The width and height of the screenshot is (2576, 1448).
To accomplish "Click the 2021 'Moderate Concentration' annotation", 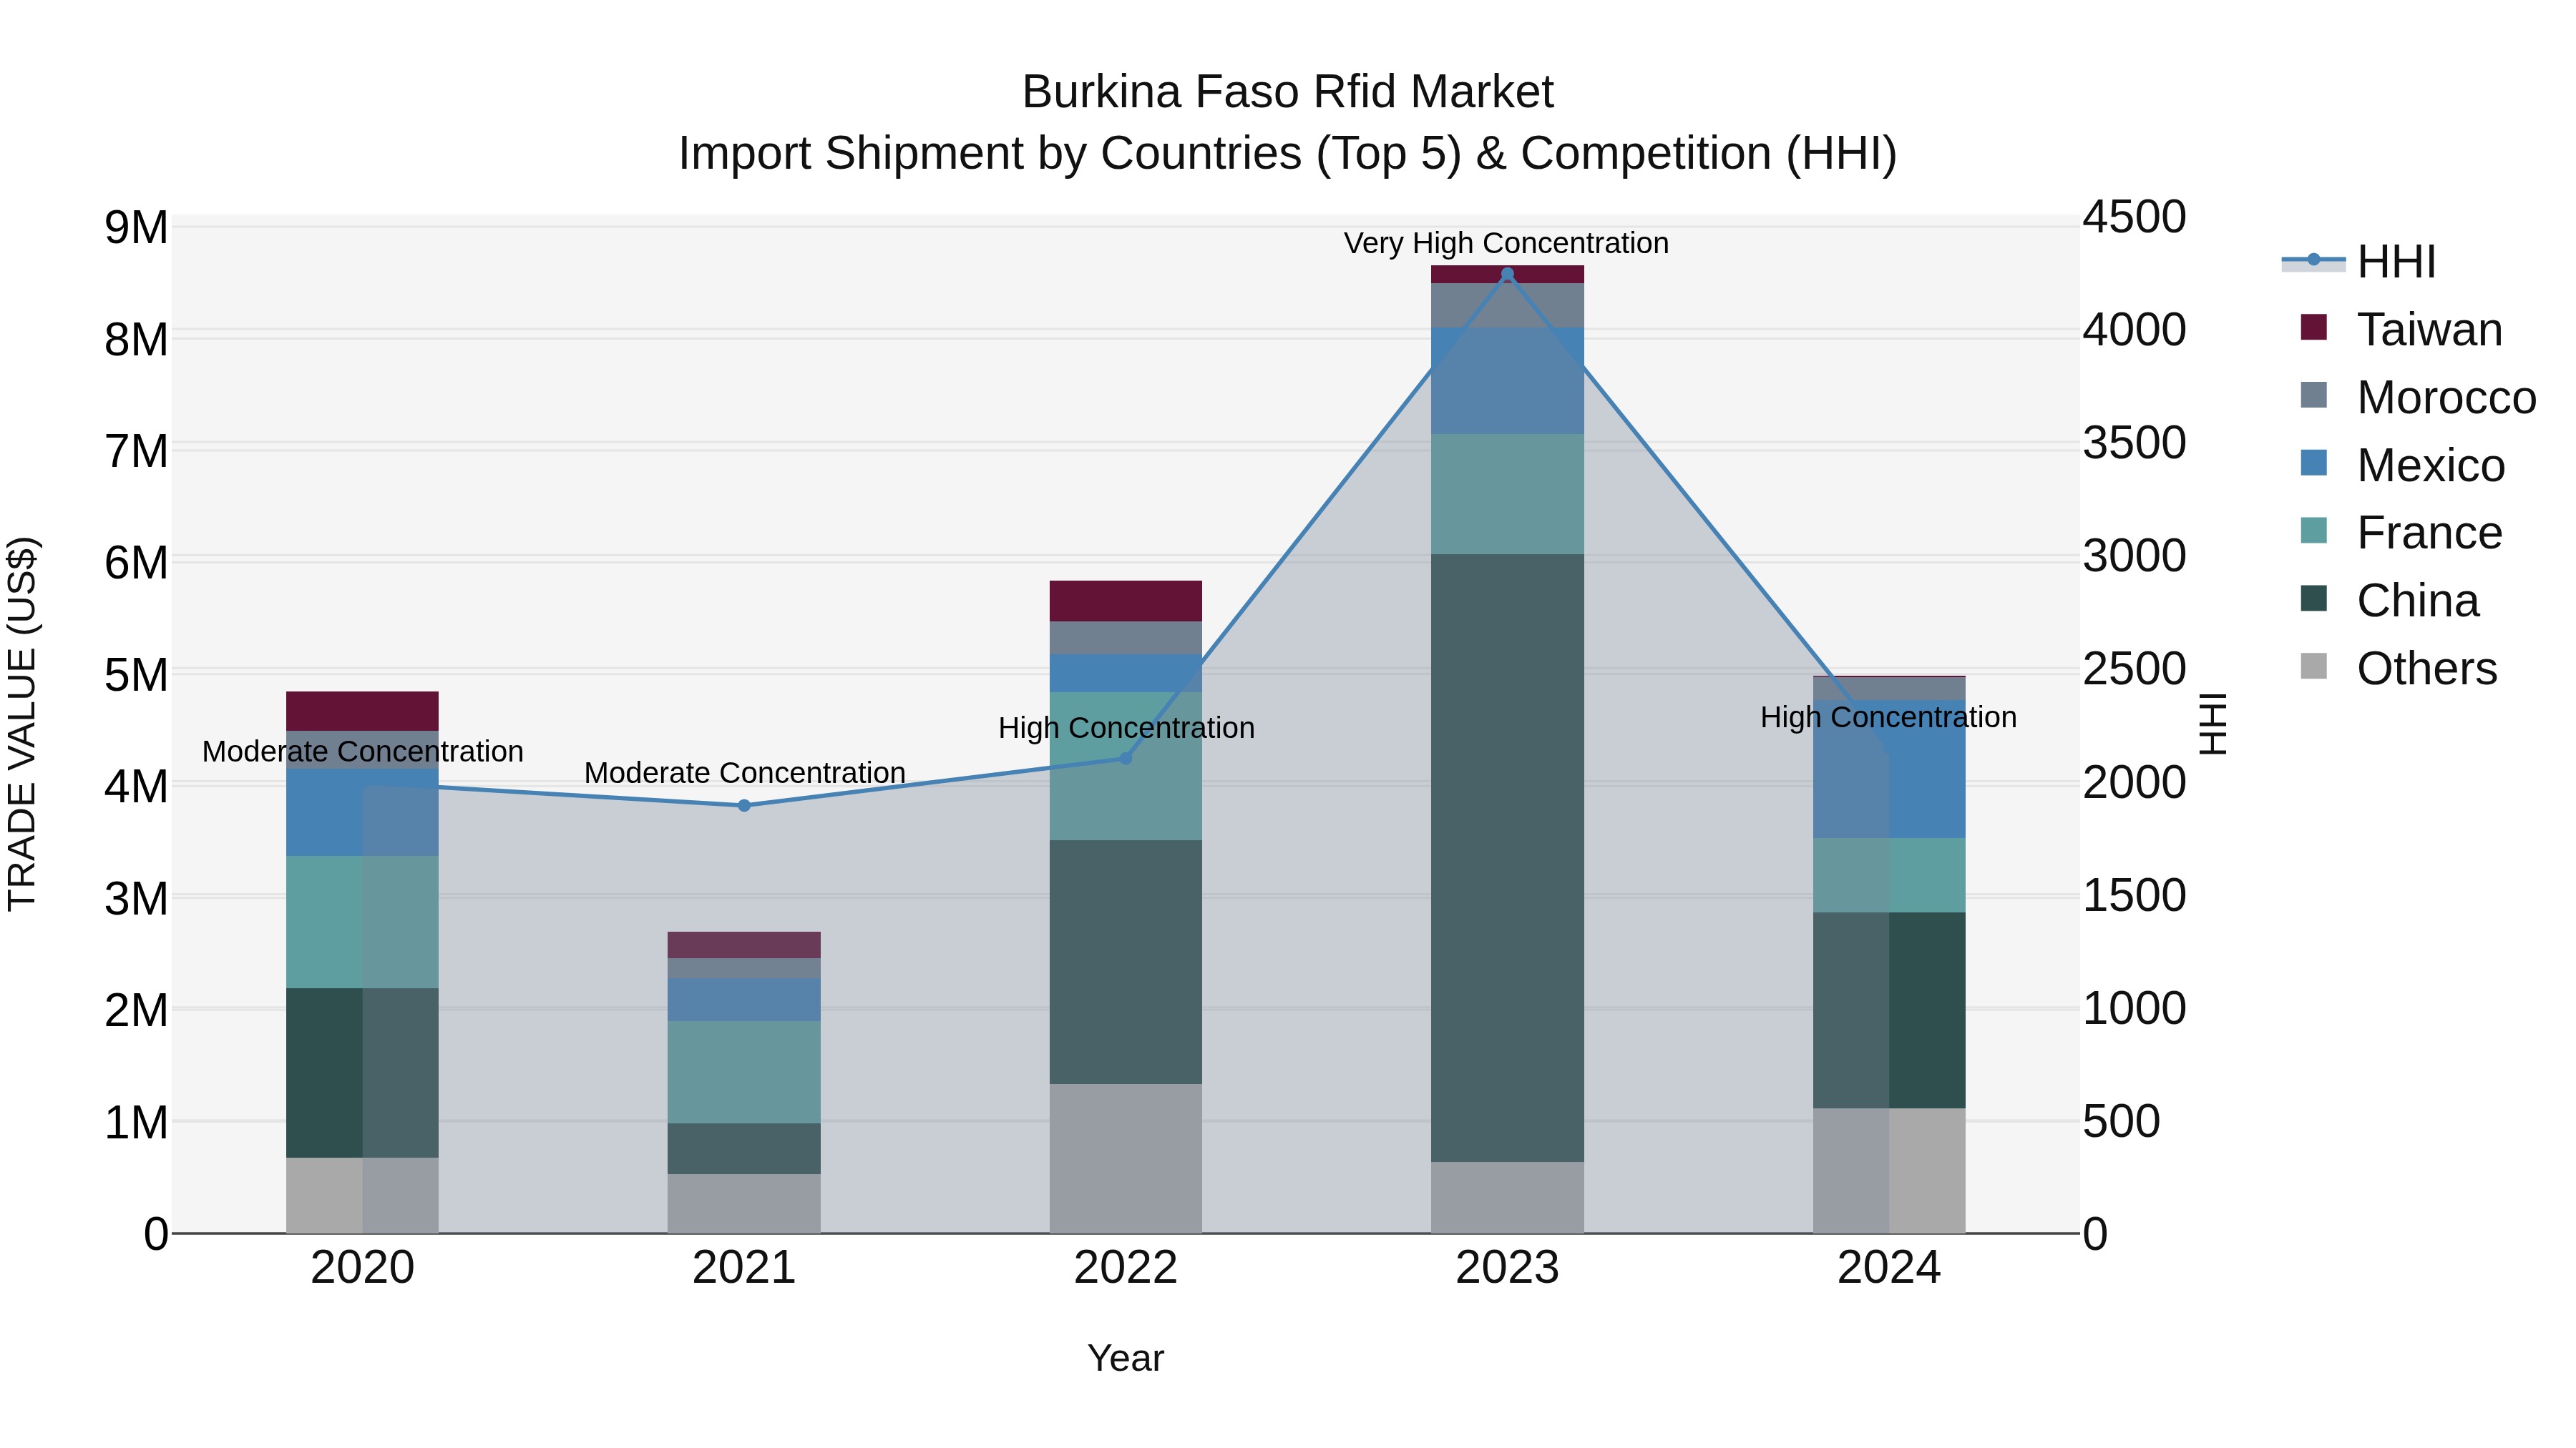I will [745, 772].
